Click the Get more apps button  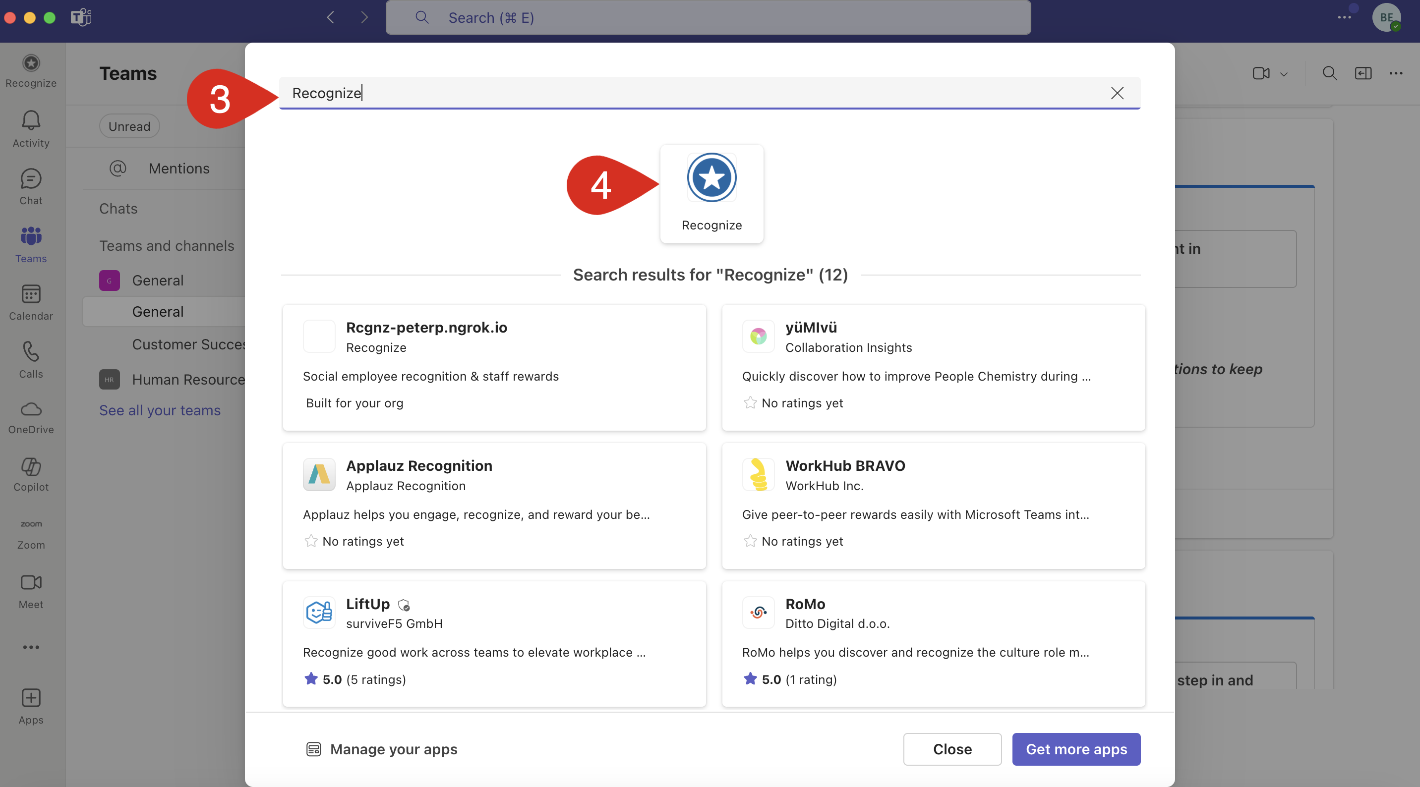point(1075,749)
